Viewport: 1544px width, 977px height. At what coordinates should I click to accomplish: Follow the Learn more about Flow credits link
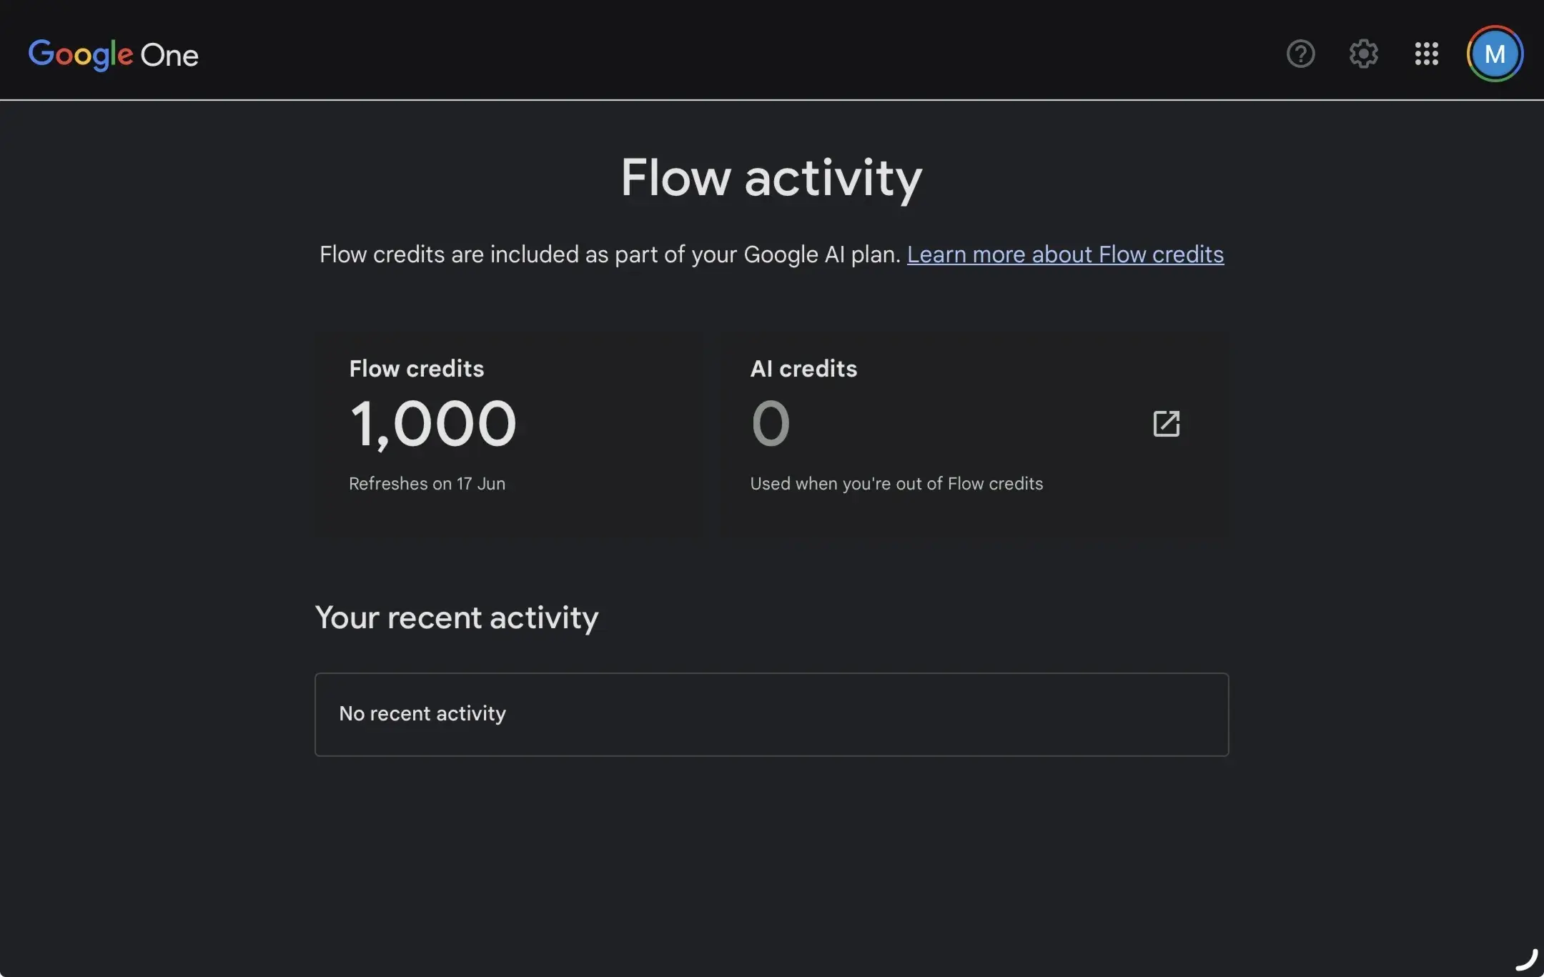pyautogui.click(x=1065, y=254)
